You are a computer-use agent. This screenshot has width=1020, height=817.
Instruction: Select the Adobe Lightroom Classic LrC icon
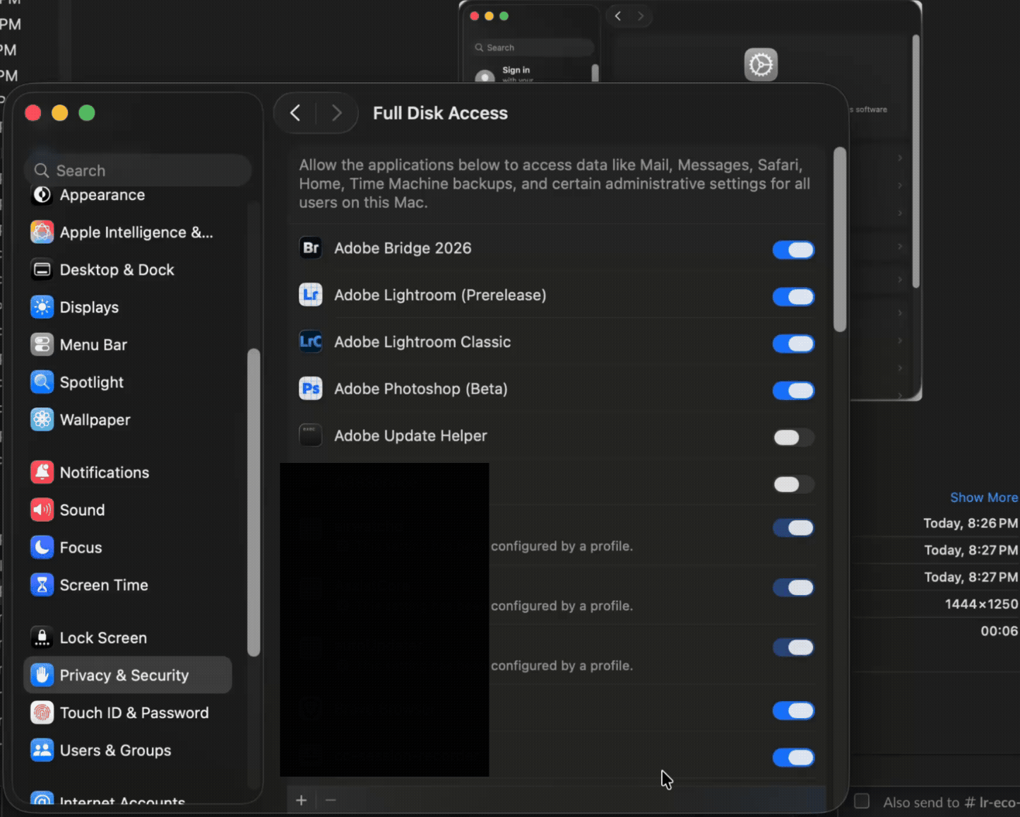coord(311,342)
